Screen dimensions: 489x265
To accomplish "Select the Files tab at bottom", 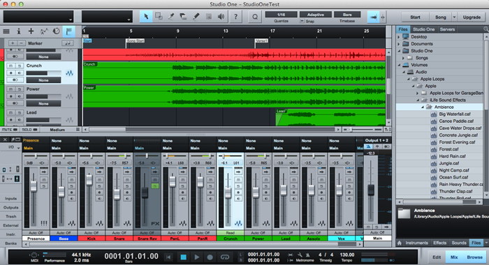I will pos(476,243).
